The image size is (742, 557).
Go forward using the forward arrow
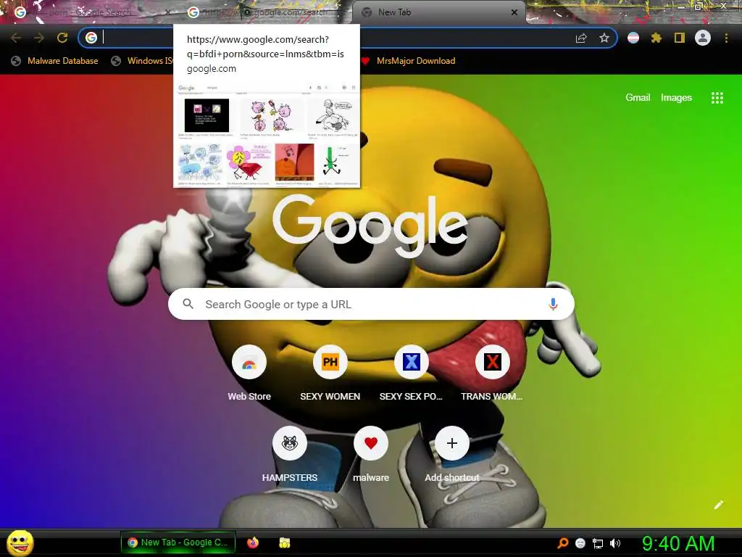click(39, 38)
